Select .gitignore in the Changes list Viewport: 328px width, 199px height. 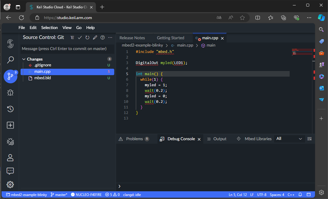[x=67, y=65]
